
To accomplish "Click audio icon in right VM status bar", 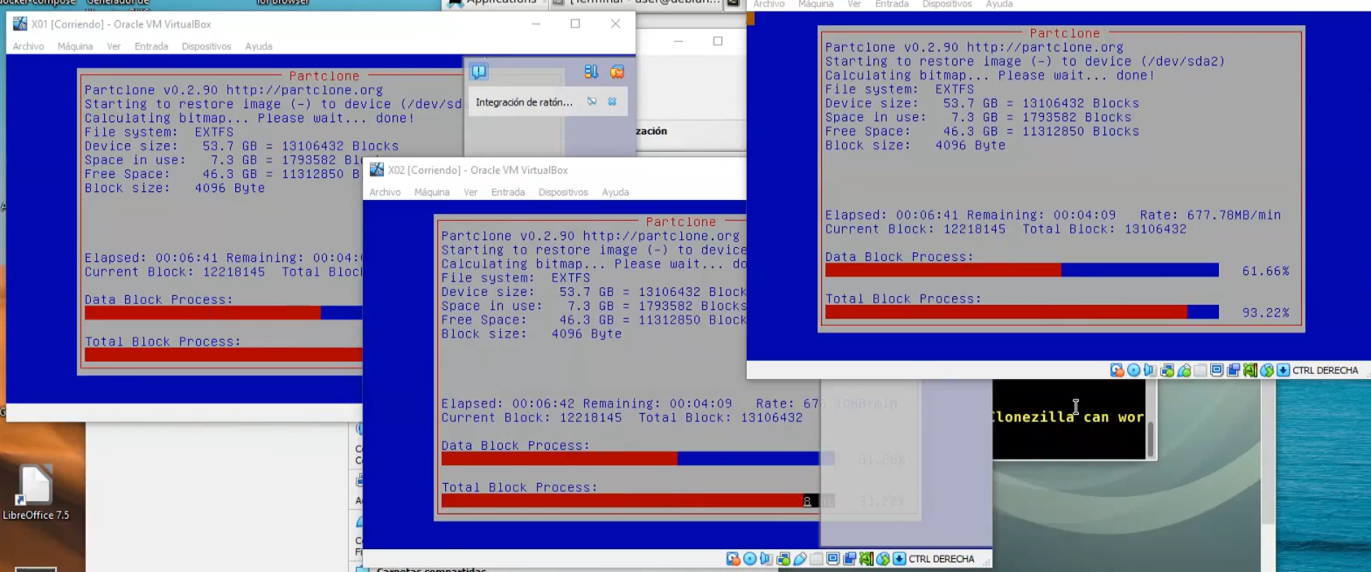I will click(1150, 370).
